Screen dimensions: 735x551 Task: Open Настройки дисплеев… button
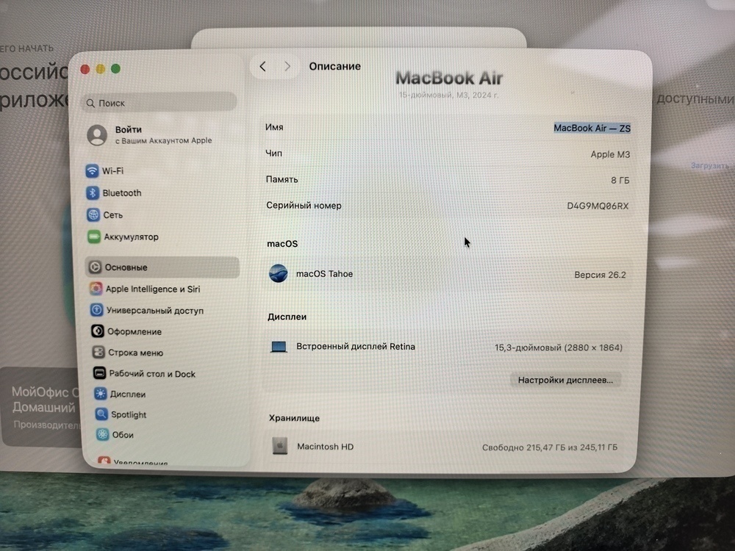[565, 380]
